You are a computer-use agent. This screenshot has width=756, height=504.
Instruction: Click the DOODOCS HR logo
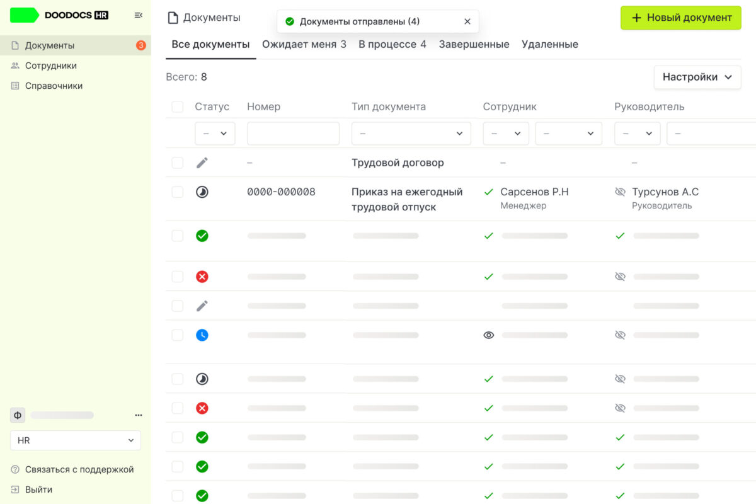[x=59, y=15]
